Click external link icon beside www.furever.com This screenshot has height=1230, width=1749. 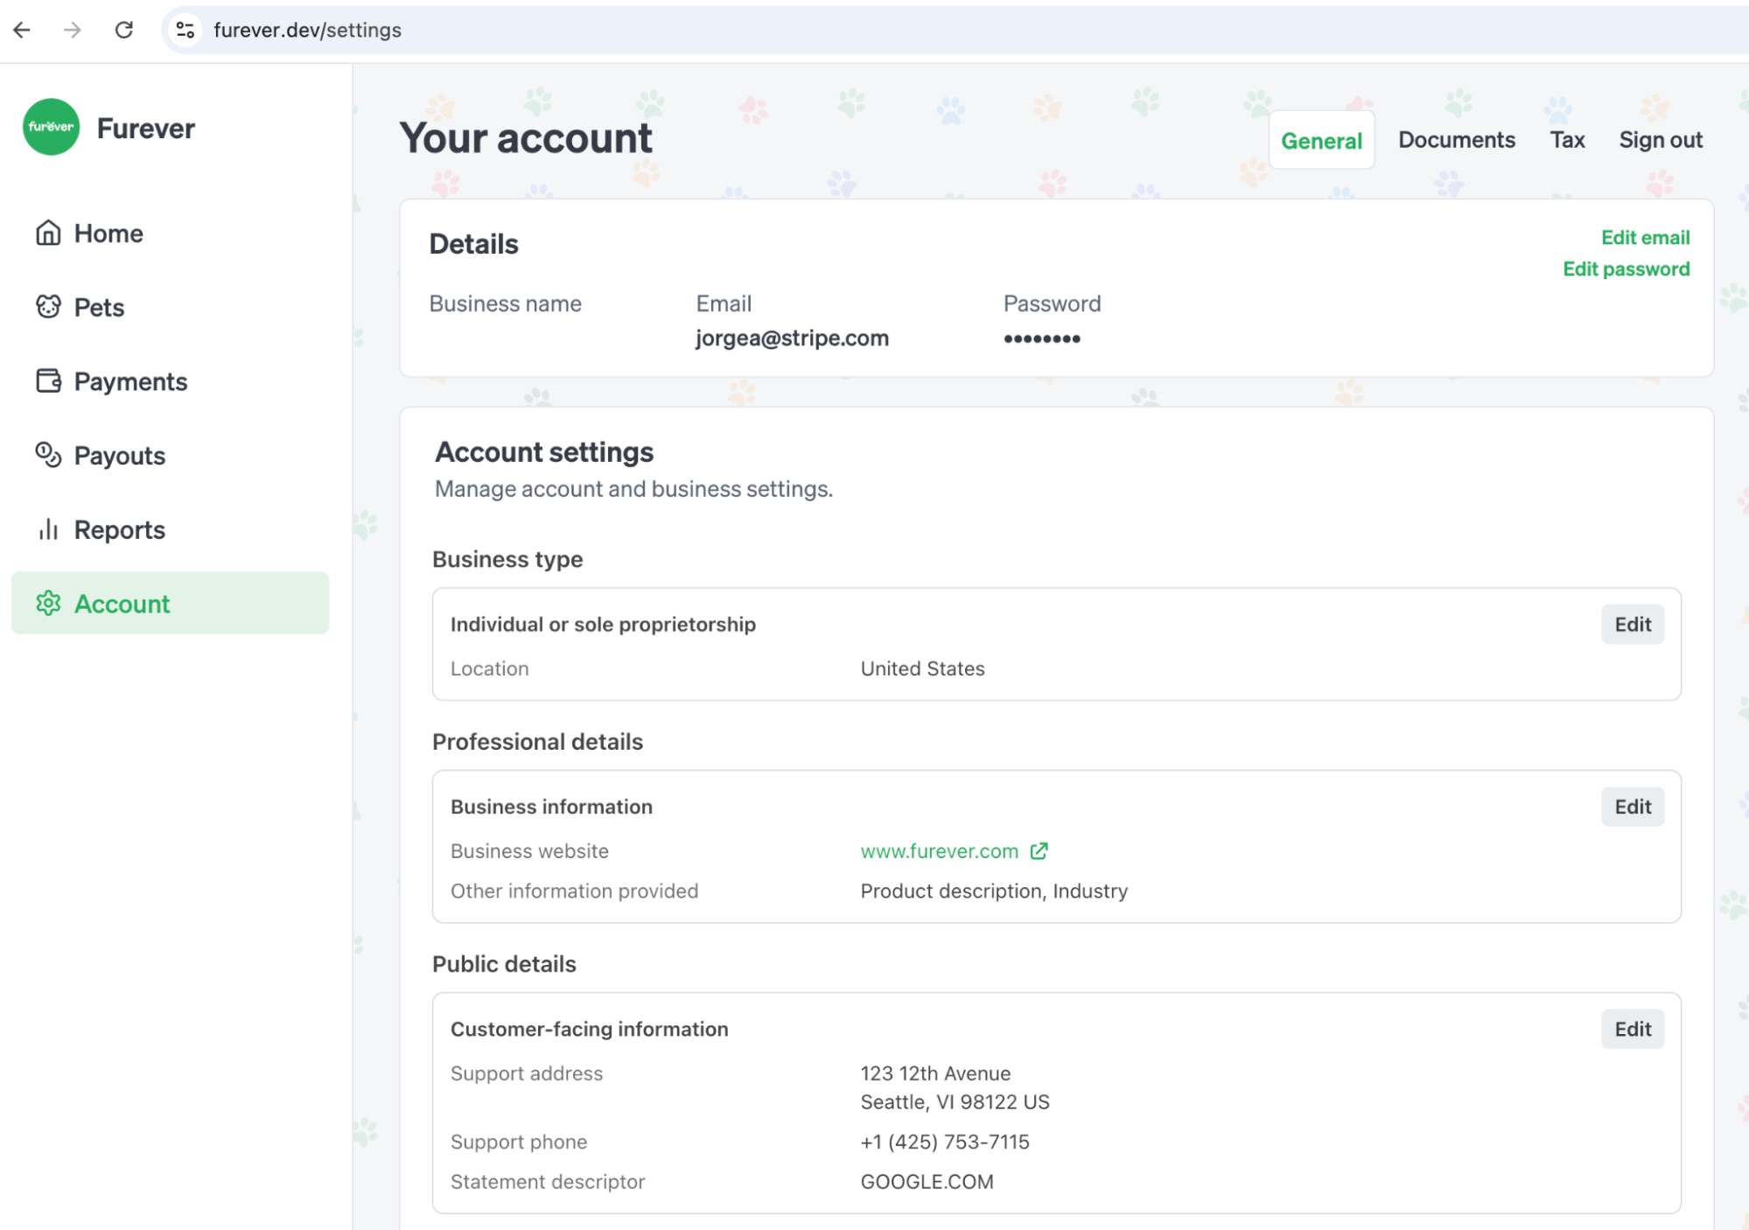1039,851
